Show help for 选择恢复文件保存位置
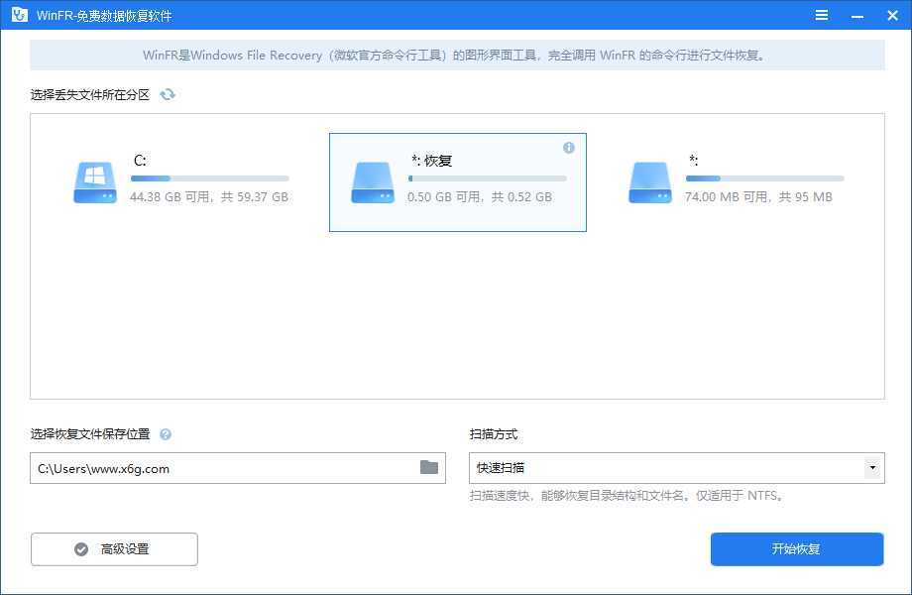912x595 pixels. pos(166,434)
